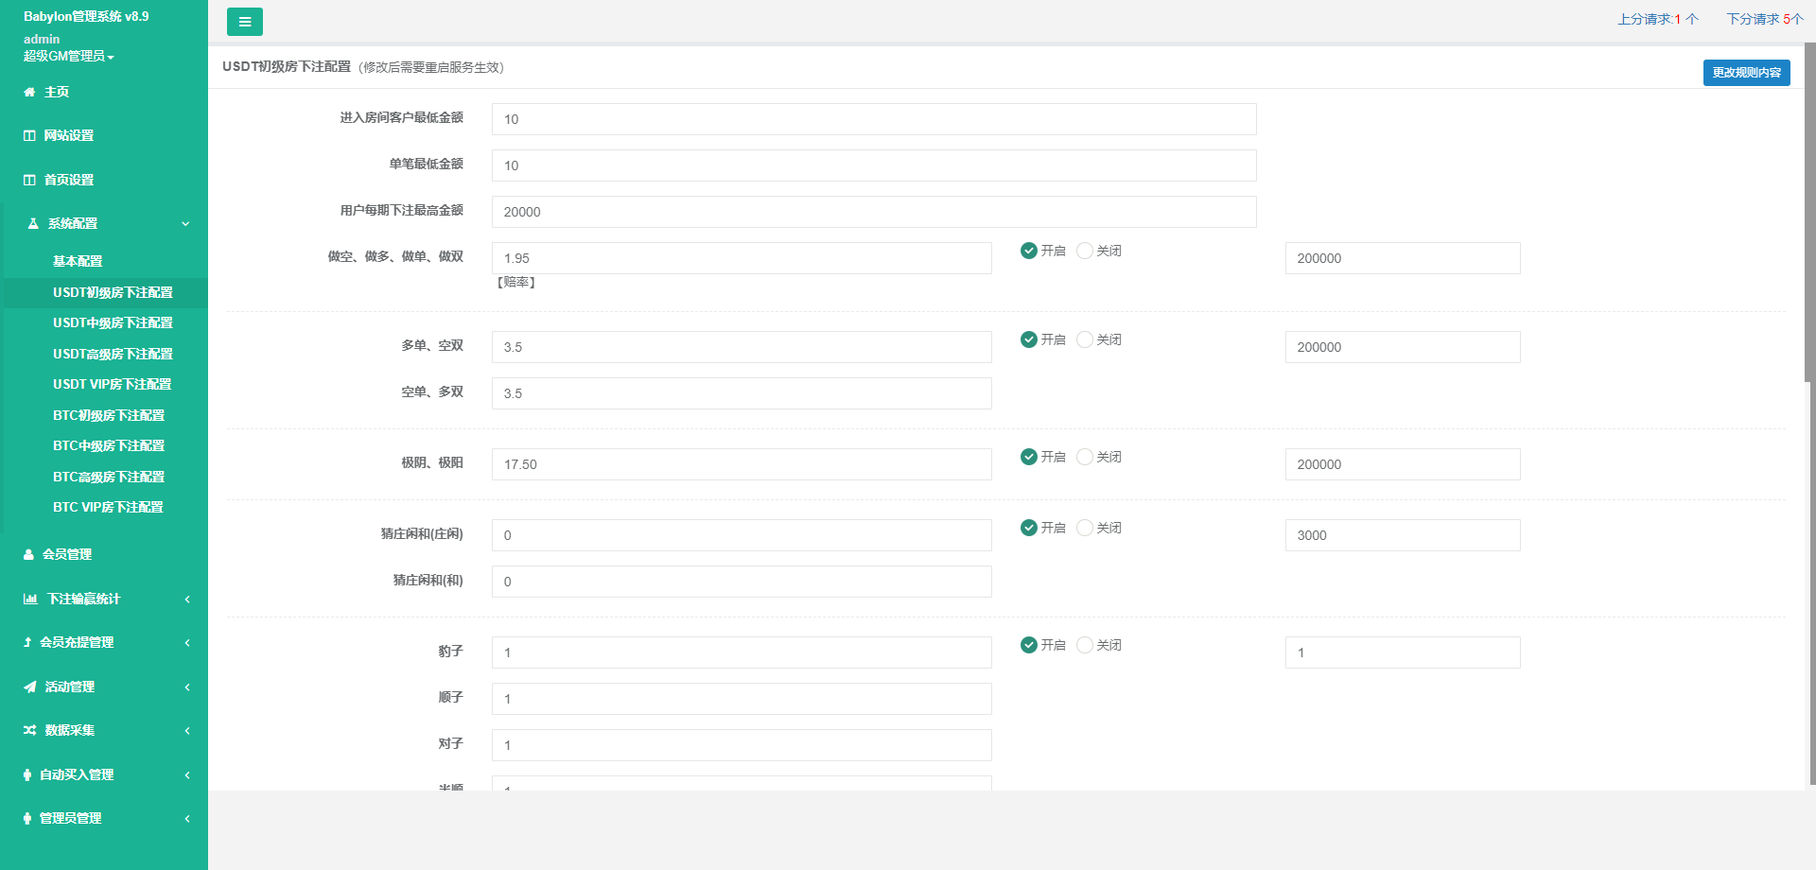This screenshot has height=870, width=1816.
Task: Collapse the 系统配置 sidebar section
Action: point(185,224)
